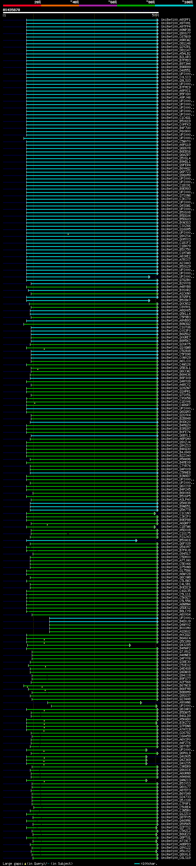Click end arrow of UniRef100_Q4U9U5 bar
The image size is (196, 866).
tap(147, 756)
